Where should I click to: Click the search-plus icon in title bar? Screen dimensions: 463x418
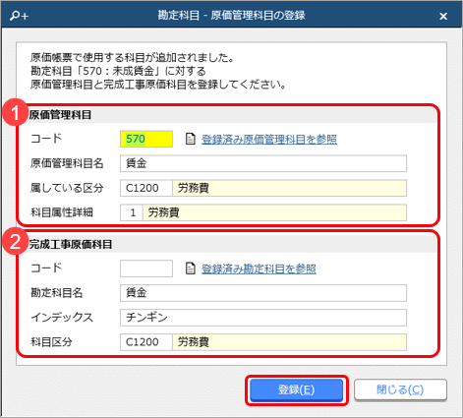(19, 16)
